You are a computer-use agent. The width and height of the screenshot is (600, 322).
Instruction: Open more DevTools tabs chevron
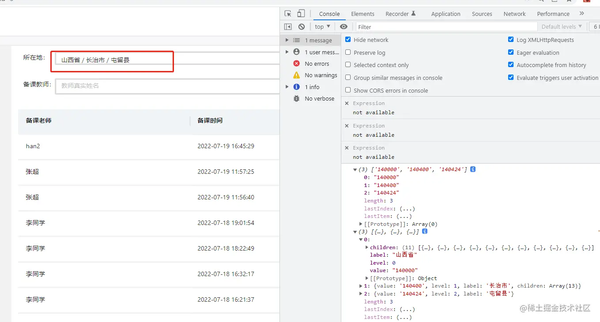tap(582, 14)
